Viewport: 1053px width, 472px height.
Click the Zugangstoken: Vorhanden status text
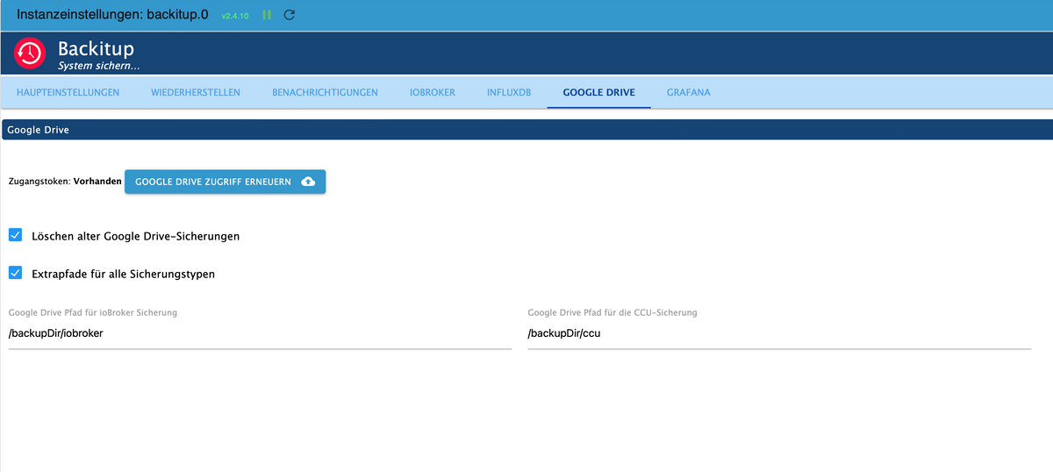click(64, 182)
